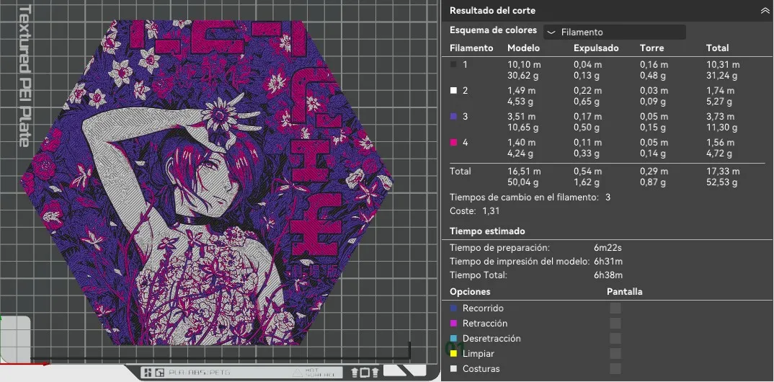This screenshot has width=774, height=382.
Task: Click the Costuras option label
Action: (481, 369)
